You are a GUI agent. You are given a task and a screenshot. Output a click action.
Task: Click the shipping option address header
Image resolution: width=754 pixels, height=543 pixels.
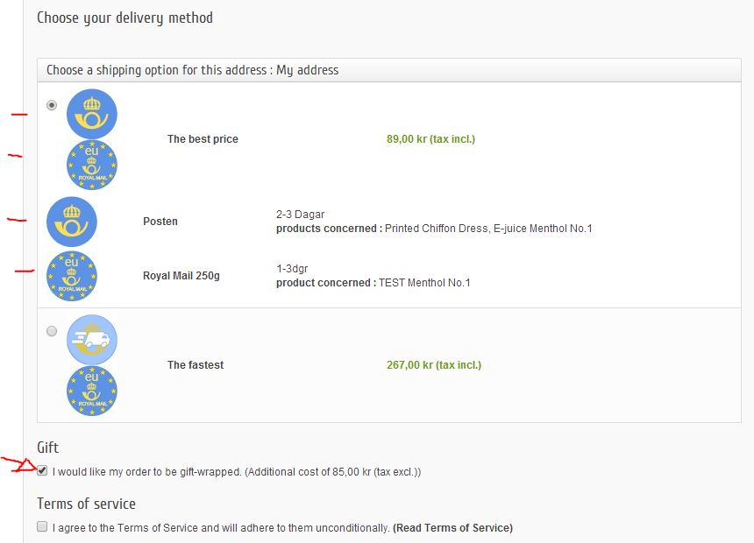point(193,70)
